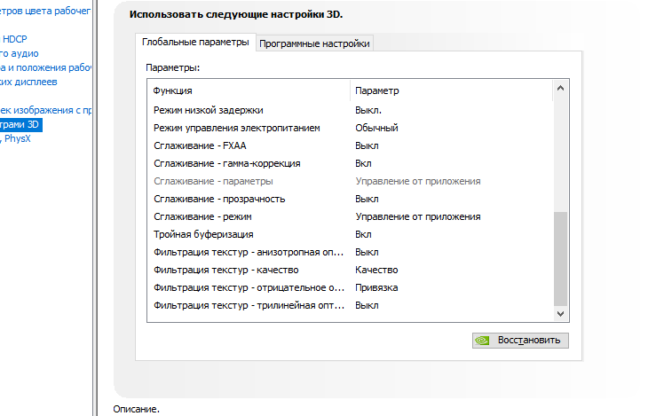Open the sidebar link ending in дисплеев

click(x=28, y=82)
